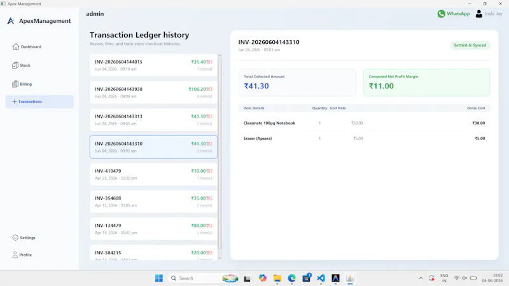This screenshot has height=286, width=509.
Task: Show hidden system tray icons
Action: click(x=421, y=278)
